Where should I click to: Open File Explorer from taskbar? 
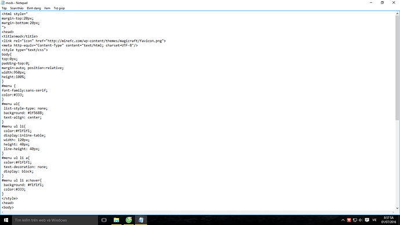pos(117,220)
